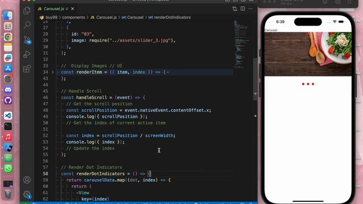Image resolution: width=363 pixels, height=204 pixels.
Task: Click the slider_3.jpg require path on line 29
Action: point(140,40)
